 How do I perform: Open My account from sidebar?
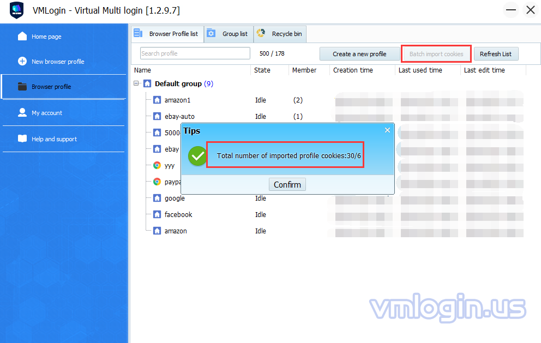tap(47, 113)
